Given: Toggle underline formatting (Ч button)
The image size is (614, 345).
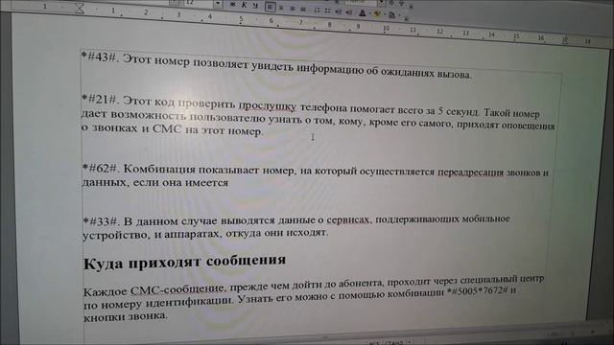Looking at the screenshot, I should (x=256, y=6).
